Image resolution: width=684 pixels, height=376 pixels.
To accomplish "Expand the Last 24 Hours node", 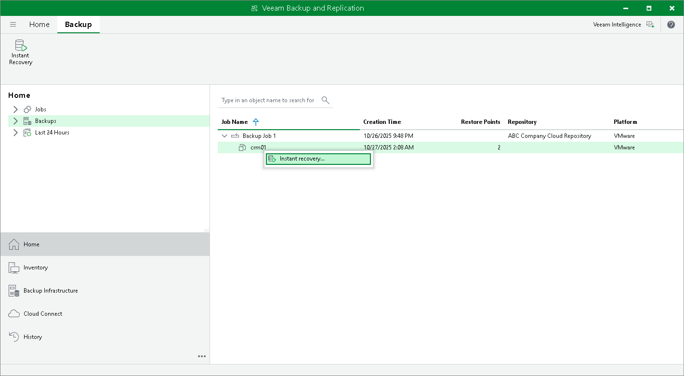I will (x=15, y=133).
